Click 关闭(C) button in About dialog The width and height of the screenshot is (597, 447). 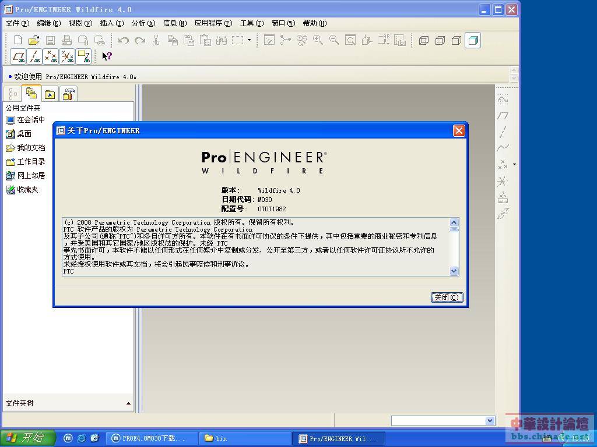(x=447, y=297)
